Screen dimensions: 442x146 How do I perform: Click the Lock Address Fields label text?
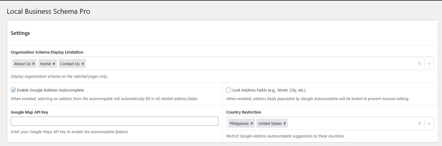pos(269,90)
